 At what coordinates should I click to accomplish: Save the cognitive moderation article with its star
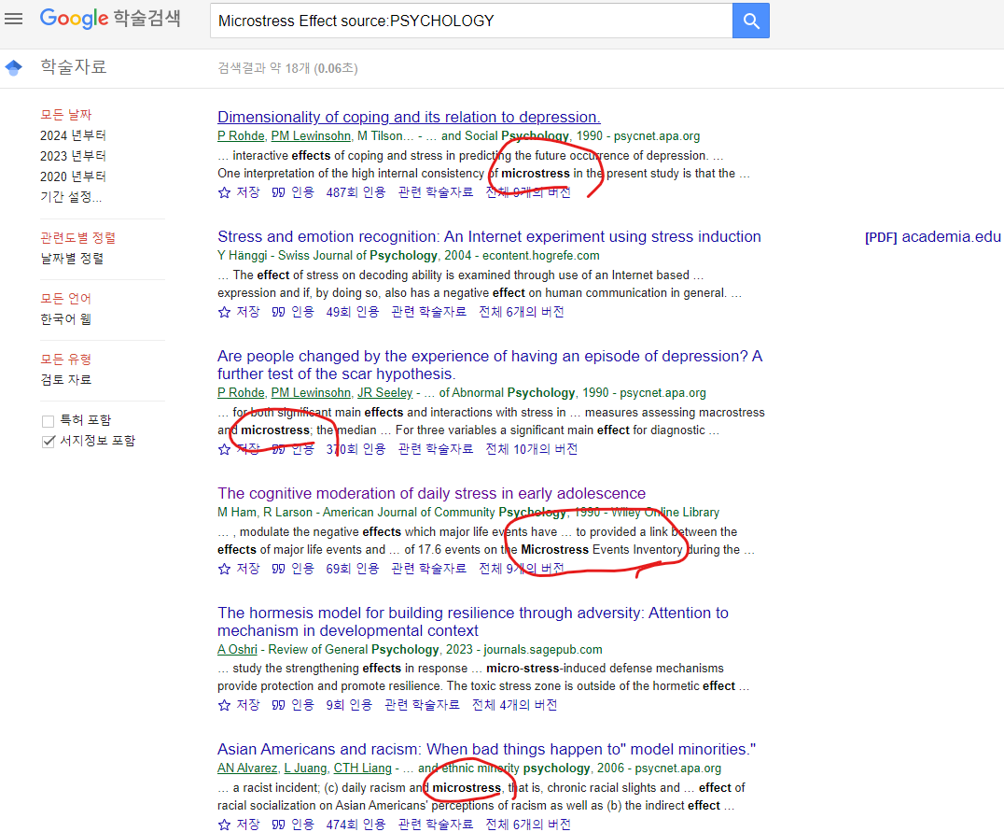pos(224,568)
